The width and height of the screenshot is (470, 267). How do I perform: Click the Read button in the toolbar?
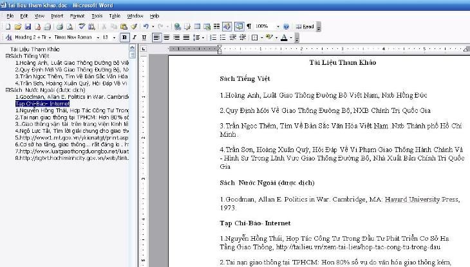[x=305, y=26]
